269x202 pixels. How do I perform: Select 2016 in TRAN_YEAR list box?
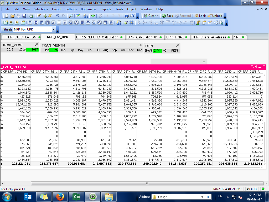tap(22, 49)
